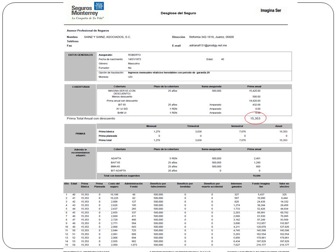Image resolution: width=336 pixels, height=252 pixels.
Task: Click 'Valor en efectivo' column header
Action: pyautogui.click(x=284, y=185)
